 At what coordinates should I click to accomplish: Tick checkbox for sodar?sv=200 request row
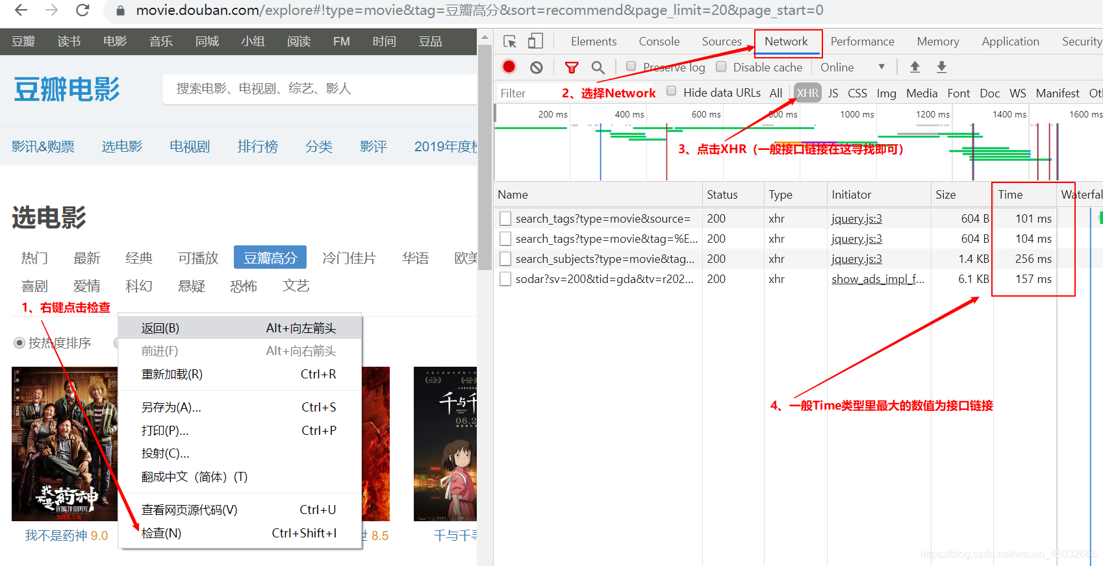point(505,279)
